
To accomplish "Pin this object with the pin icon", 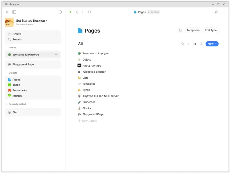I will point(216,12).
